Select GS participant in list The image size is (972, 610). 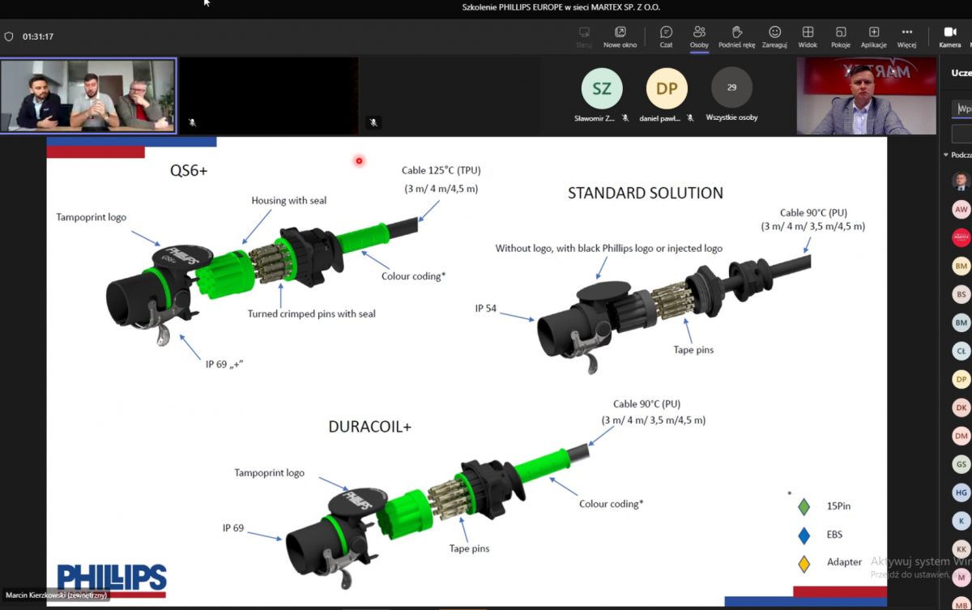[961, 464]
